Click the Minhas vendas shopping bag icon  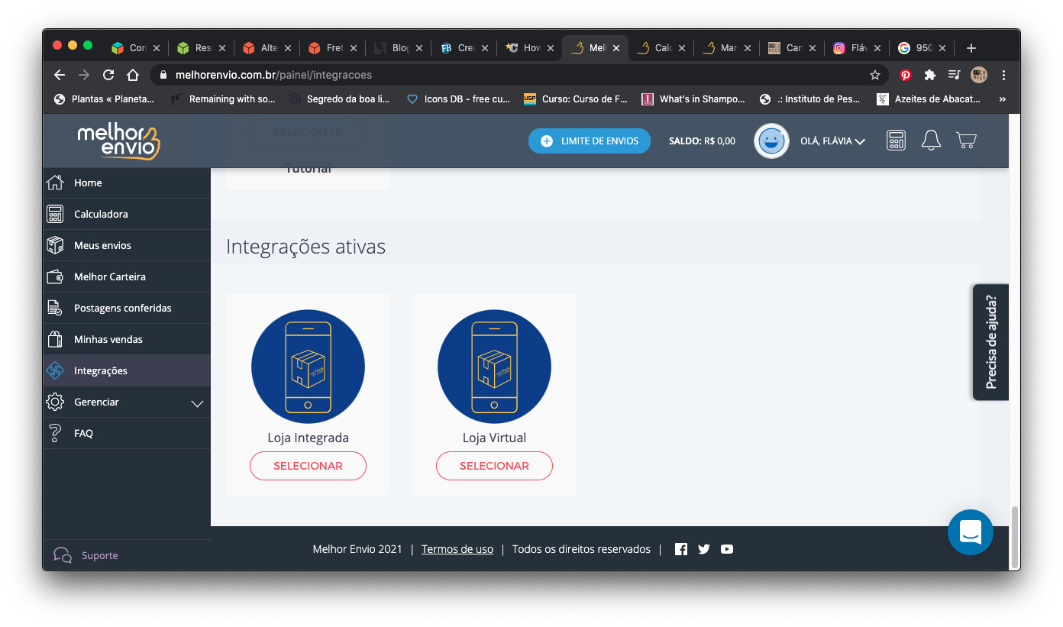point(55,339)
